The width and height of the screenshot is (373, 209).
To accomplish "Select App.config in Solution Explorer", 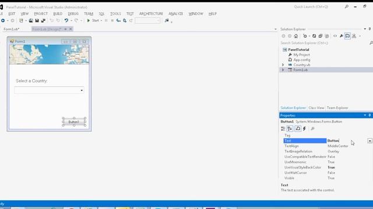I will click(302, 60).
